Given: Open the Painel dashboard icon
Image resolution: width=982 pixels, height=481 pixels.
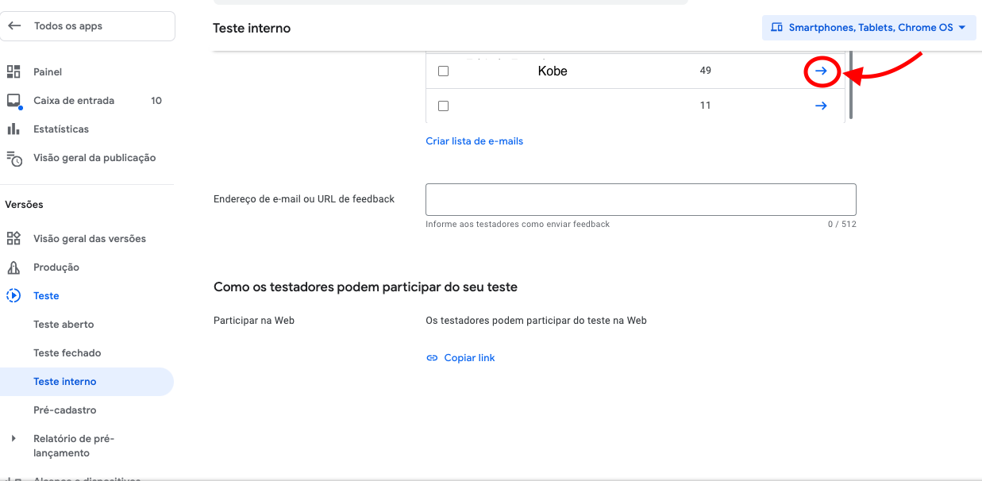Looking at the screenshot, I should point(13,71).
